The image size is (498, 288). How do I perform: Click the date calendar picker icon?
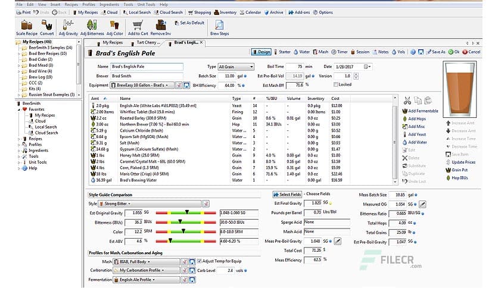click(x=367, y=67)
